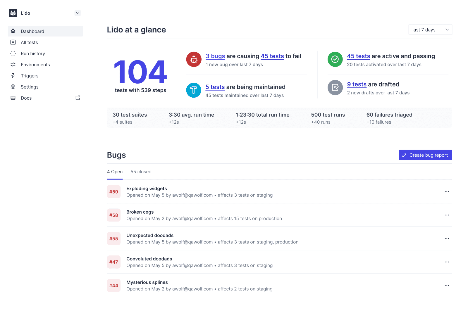Open options menu for bug #59
The image size is (468, 325).
tap(447, 191)
